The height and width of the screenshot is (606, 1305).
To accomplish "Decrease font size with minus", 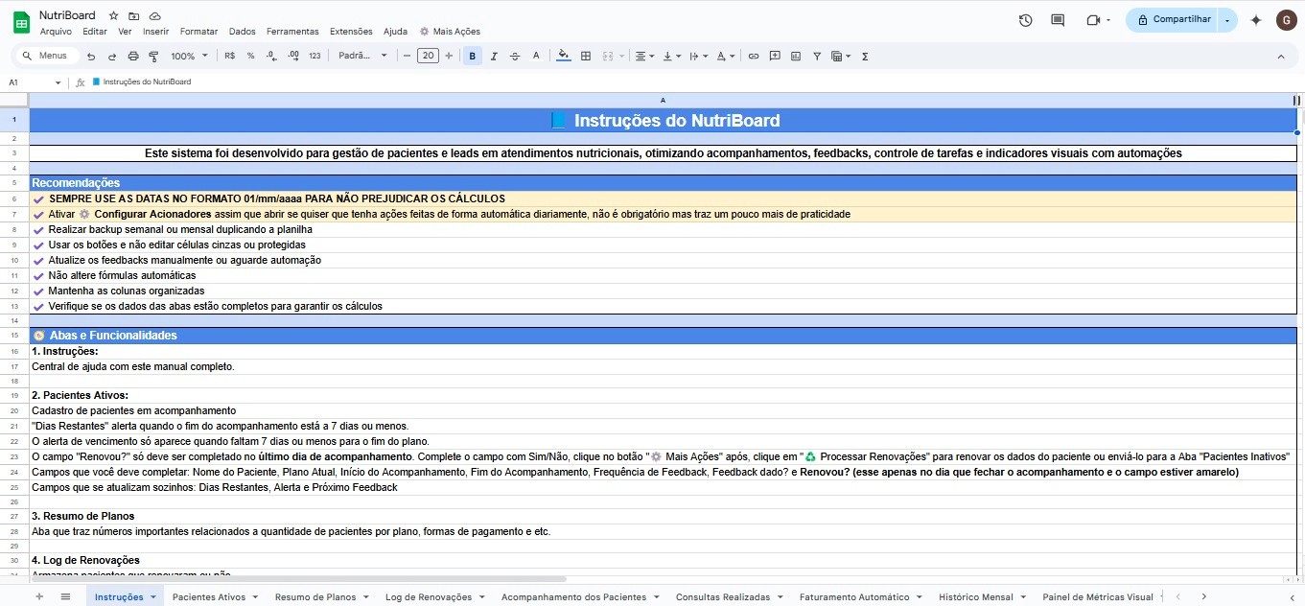I will [x=407, y=57].
